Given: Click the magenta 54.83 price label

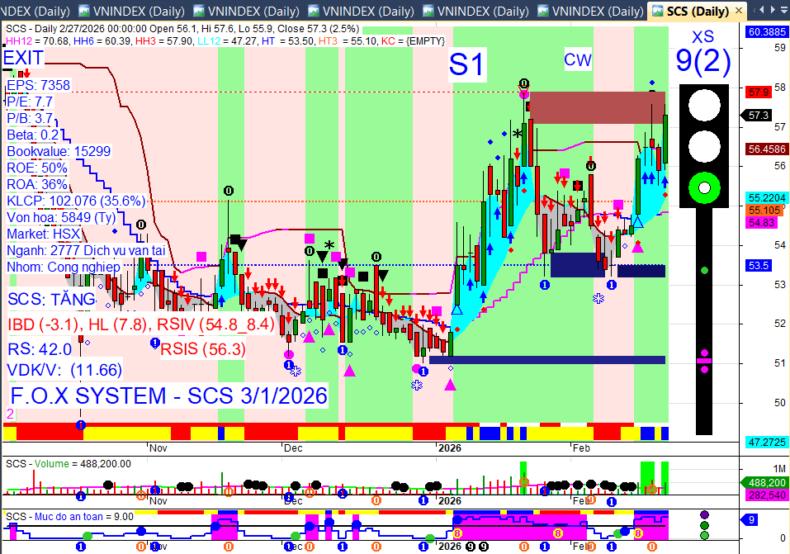Looking at the screenshot, I should pyautogui.click(x=761, y=222).
